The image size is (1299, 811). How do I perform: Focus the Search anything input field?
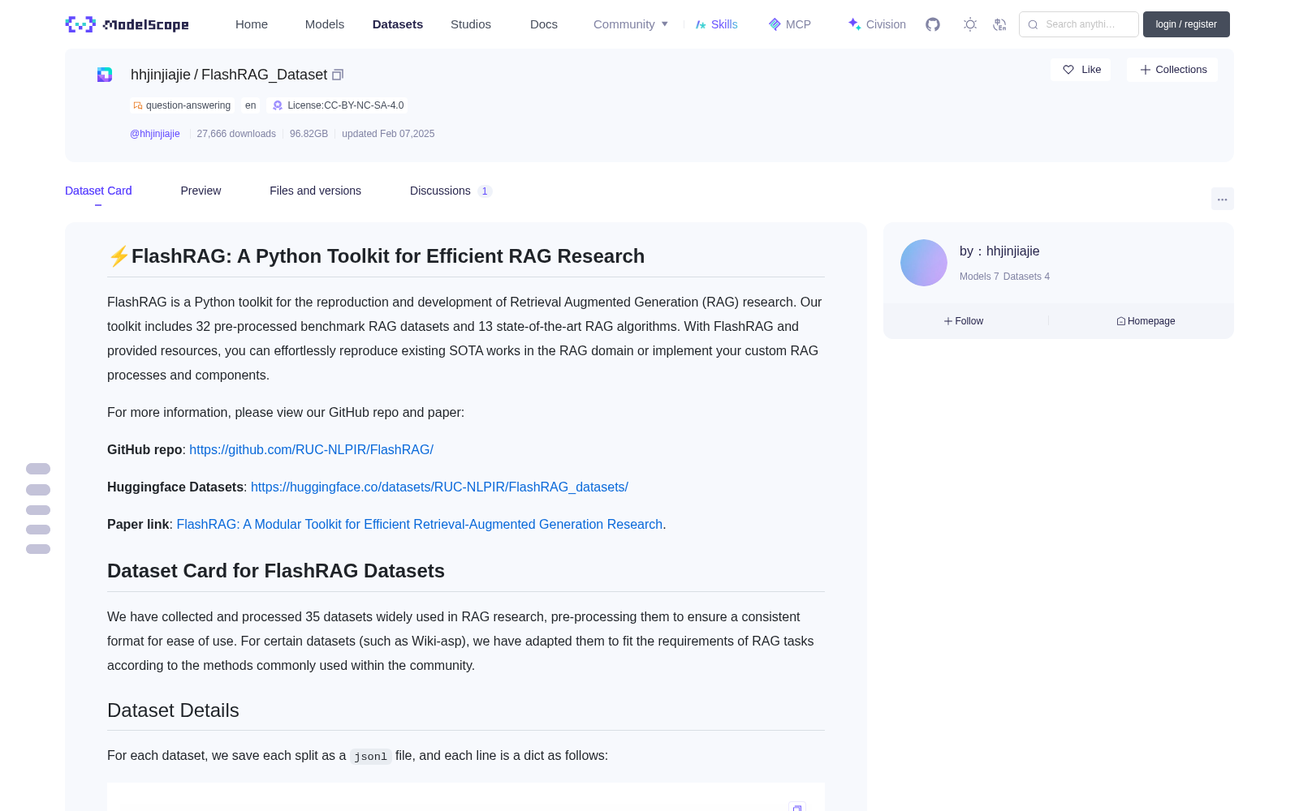coord(1079,24)
